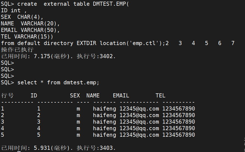
Task: Click the EXTDIR directory name
Action: (x=86, y=43)
